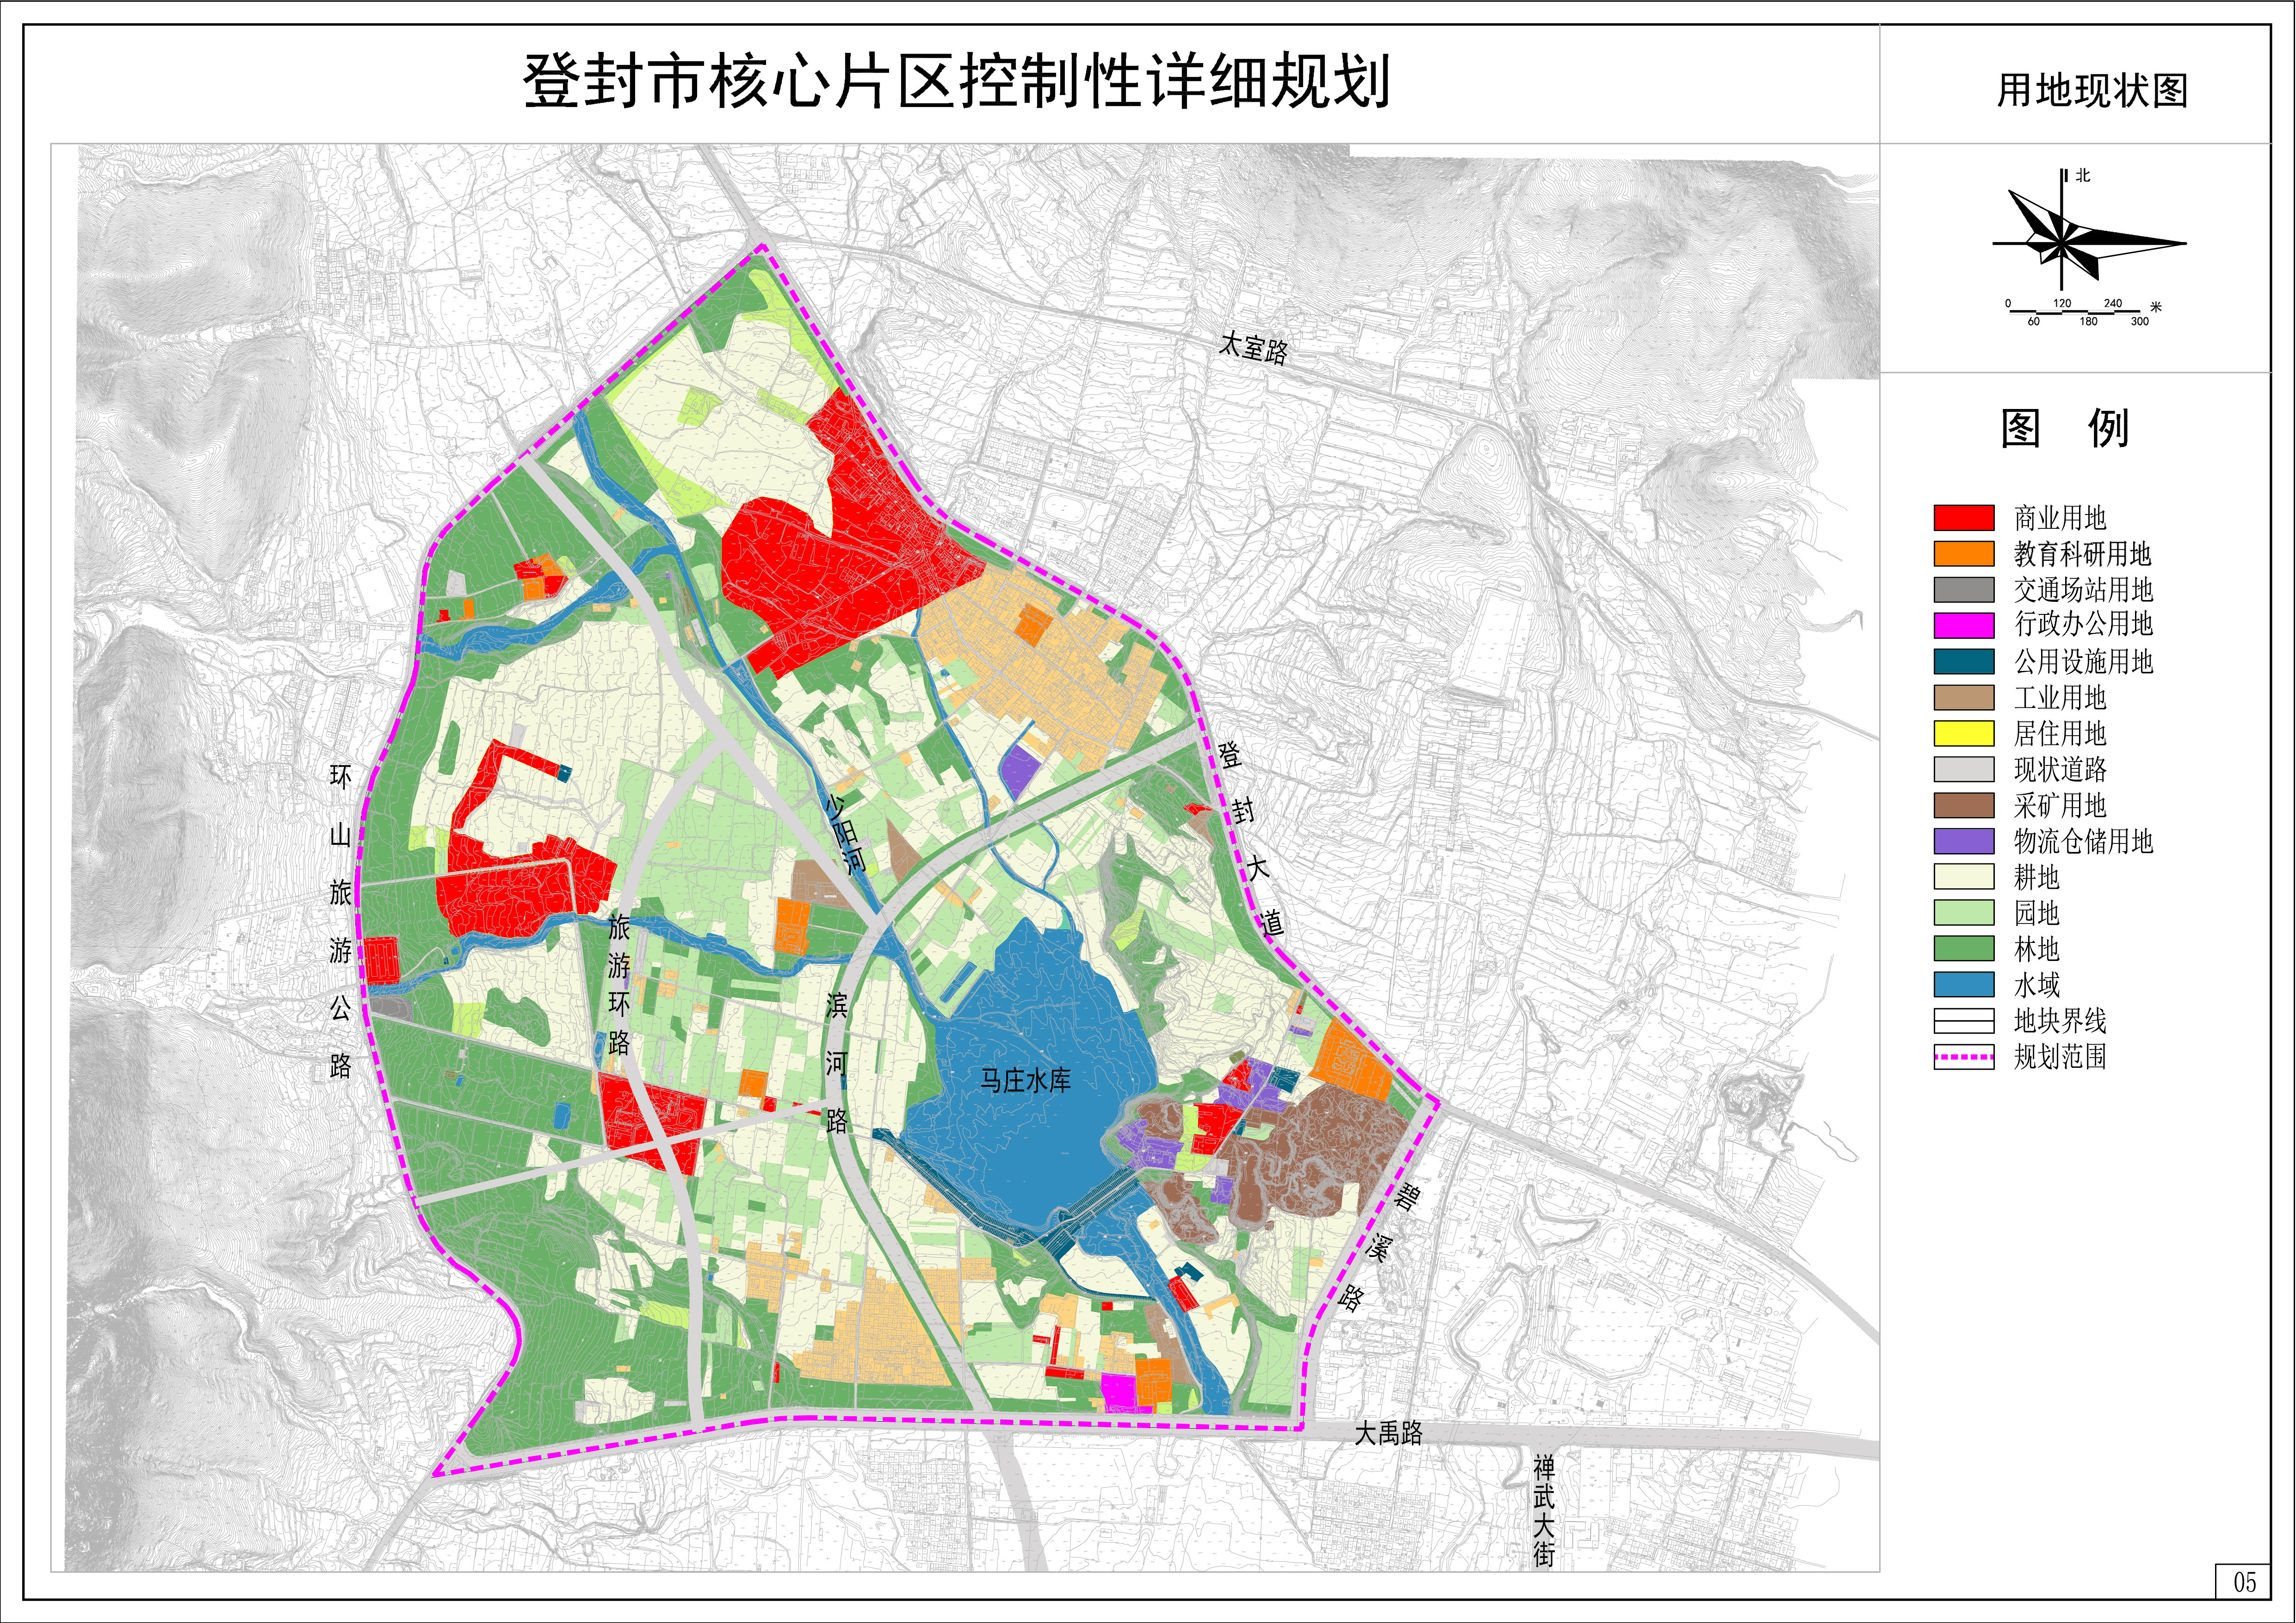
Task: Select the blue 水域 legend swatch
Action: (1963, 984)
